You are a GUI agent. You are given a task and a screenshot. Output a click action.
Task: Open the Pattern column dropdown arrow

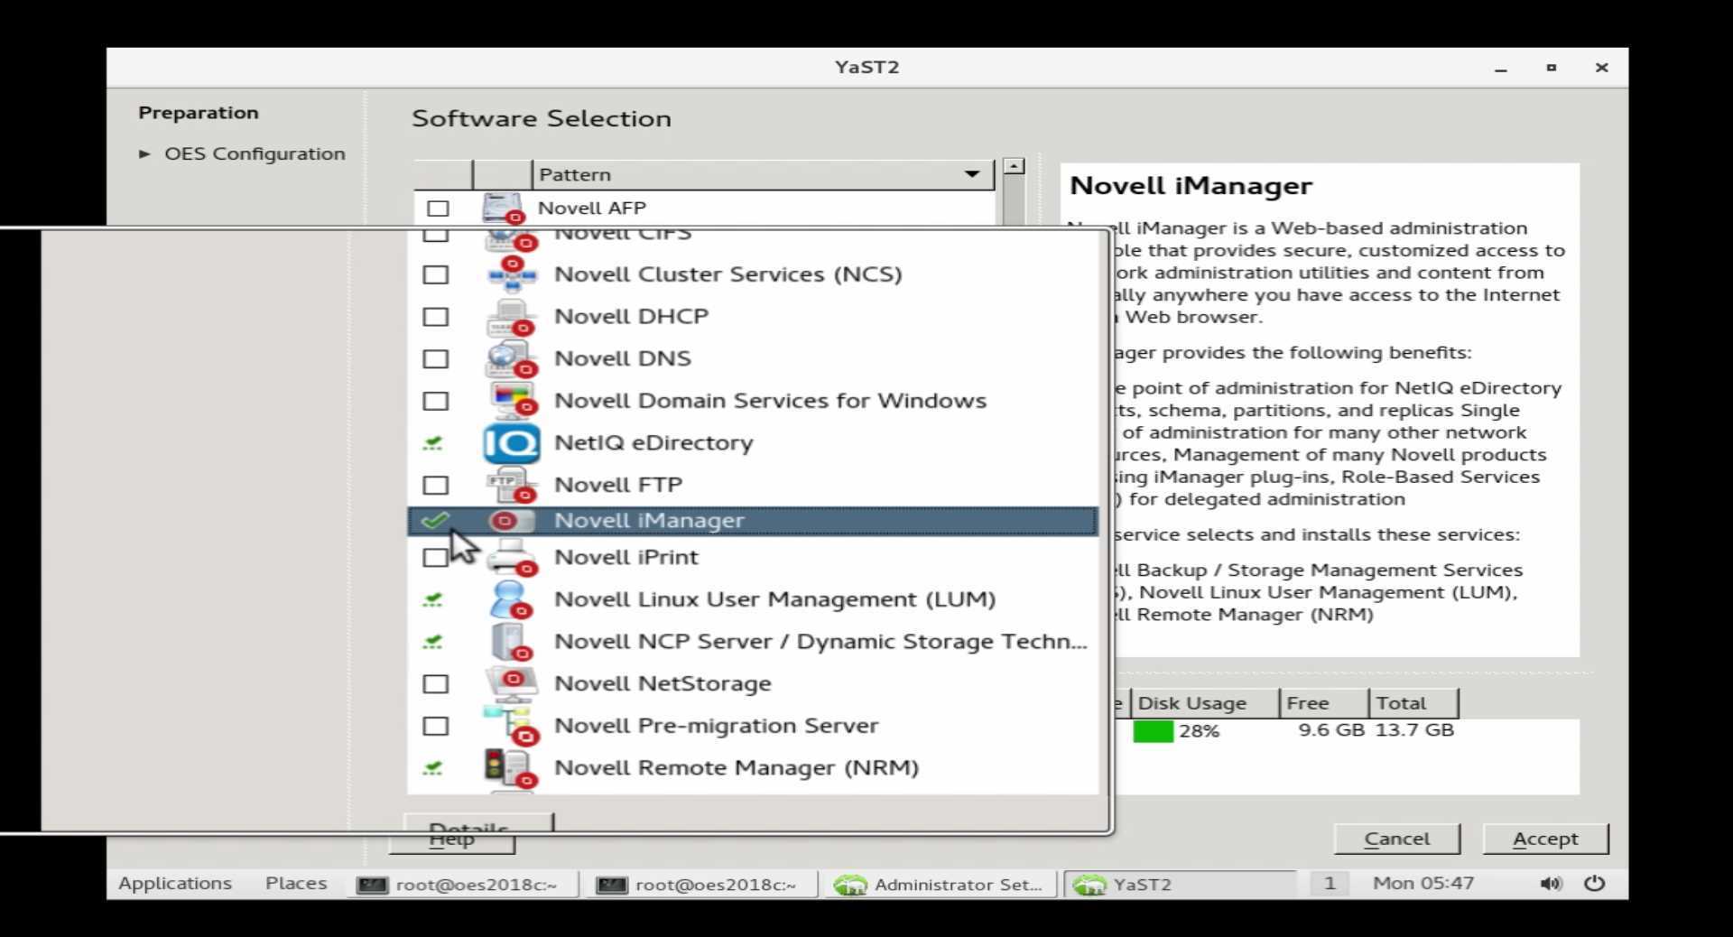[x=972, y=174]
